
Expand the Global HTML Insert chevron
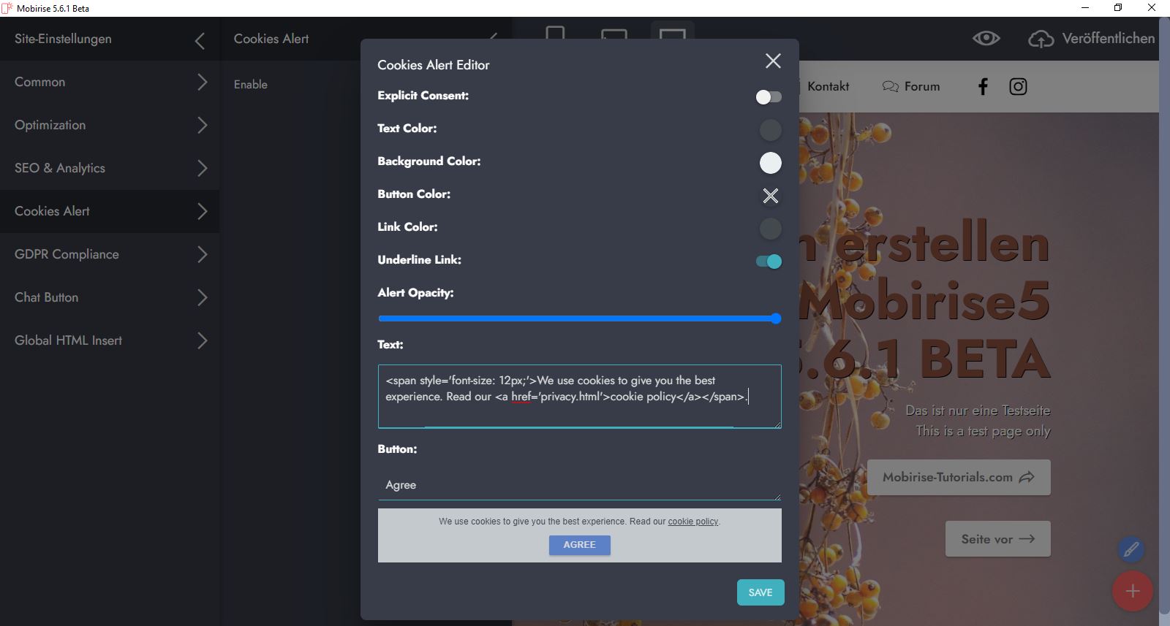click(203, 340)
